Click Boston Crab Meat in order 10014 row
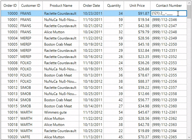This screenshot has height=140, width=192. 61,100
